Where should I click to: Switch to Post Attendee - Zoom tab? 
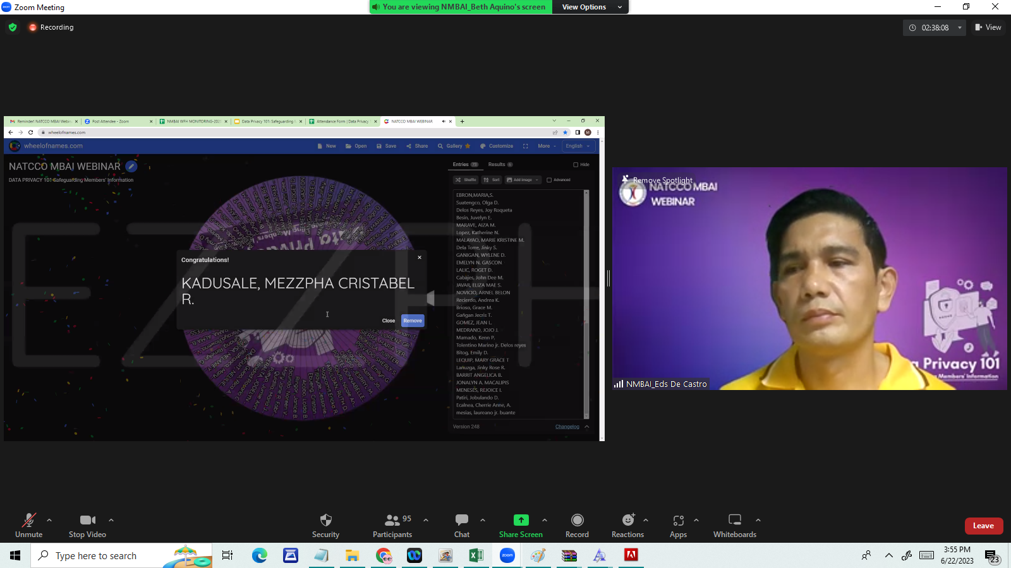(119, 121)
